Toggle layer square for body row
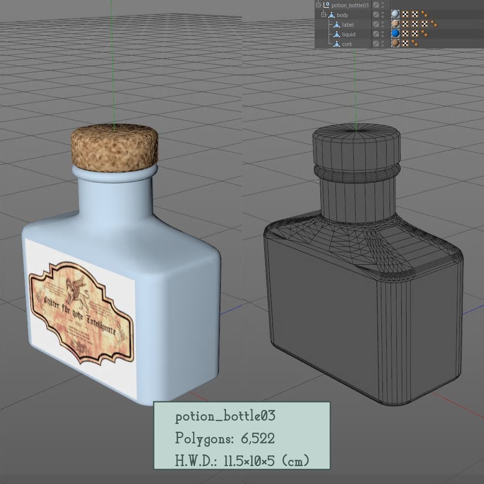Screen dimensions: 484x484 pos(376,15)
